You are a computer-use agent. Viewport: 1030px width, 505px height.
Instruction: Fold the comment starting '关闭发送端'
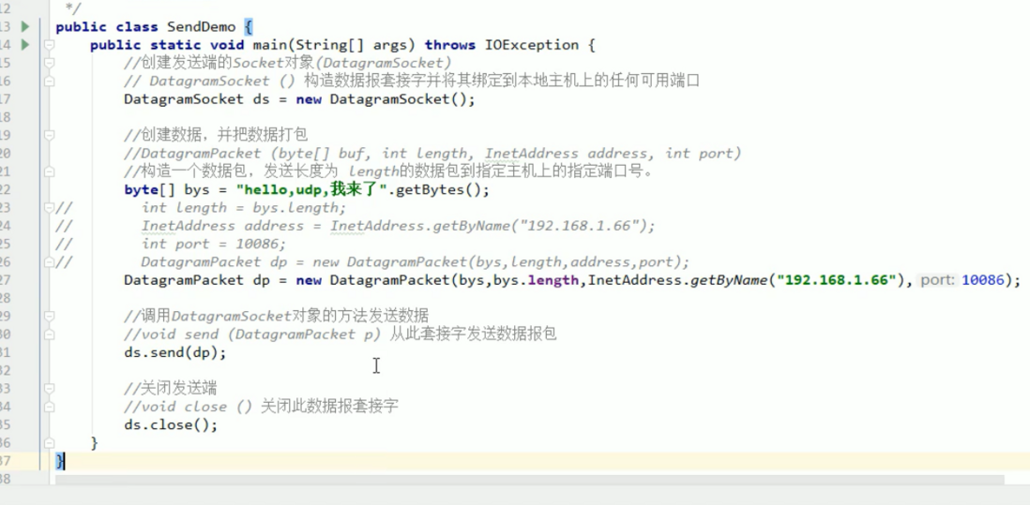click(50, 389)
